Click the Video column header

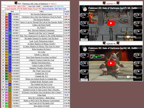click(x=42, y=11)
